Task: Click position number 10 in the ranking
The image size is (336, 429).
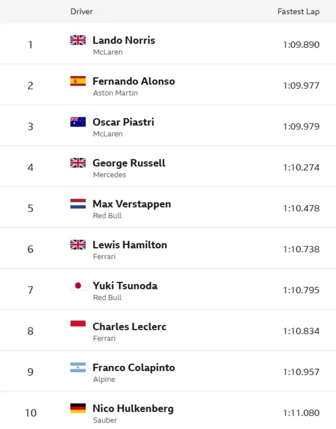Action: coord(30,413)
